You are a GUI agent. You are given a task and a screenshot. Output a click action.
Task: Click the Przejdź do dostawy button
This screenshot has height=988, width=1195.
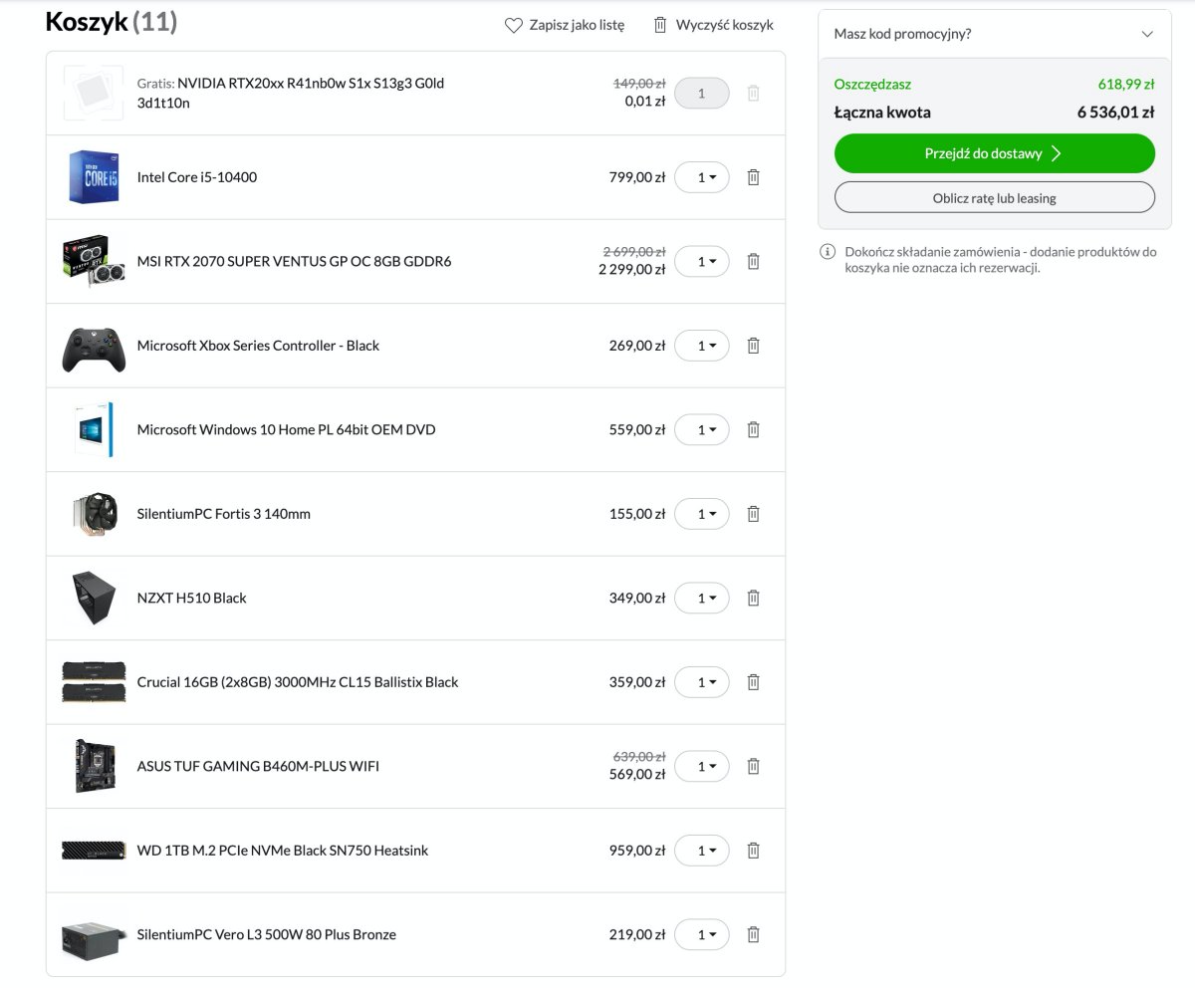coord(994,153)
